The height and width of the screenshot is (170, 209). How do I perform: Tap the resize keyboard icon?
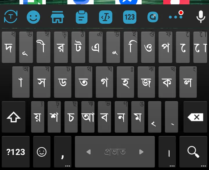click(x=153, y=17)
